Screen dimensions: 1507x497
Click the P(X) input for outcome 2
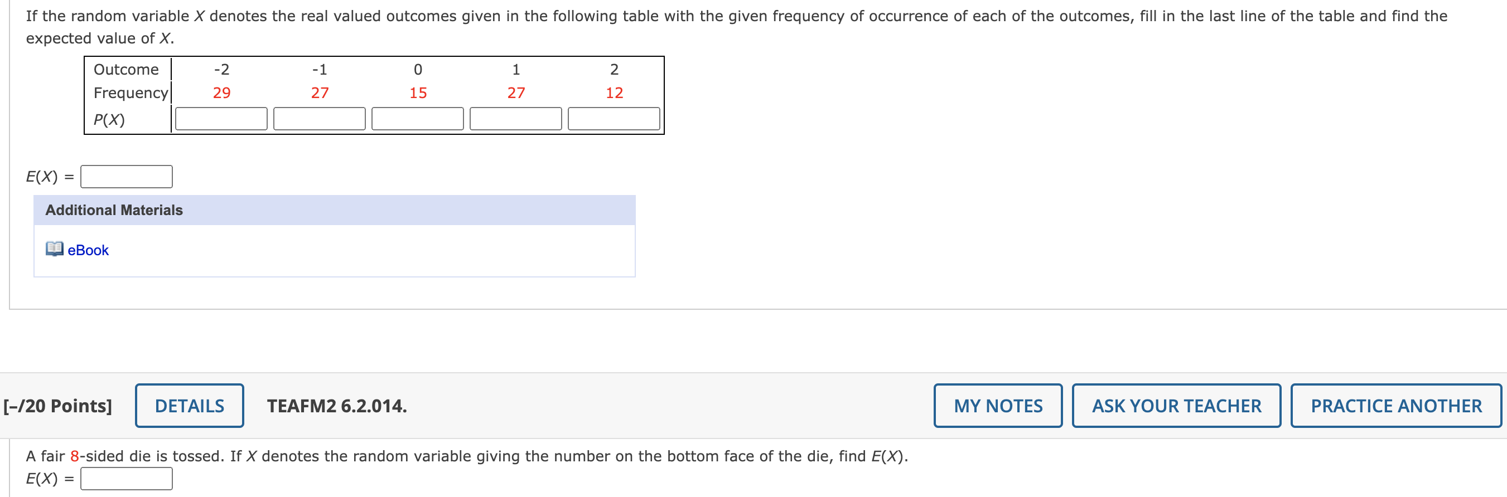pyautogui.click(x=614, y=119)
